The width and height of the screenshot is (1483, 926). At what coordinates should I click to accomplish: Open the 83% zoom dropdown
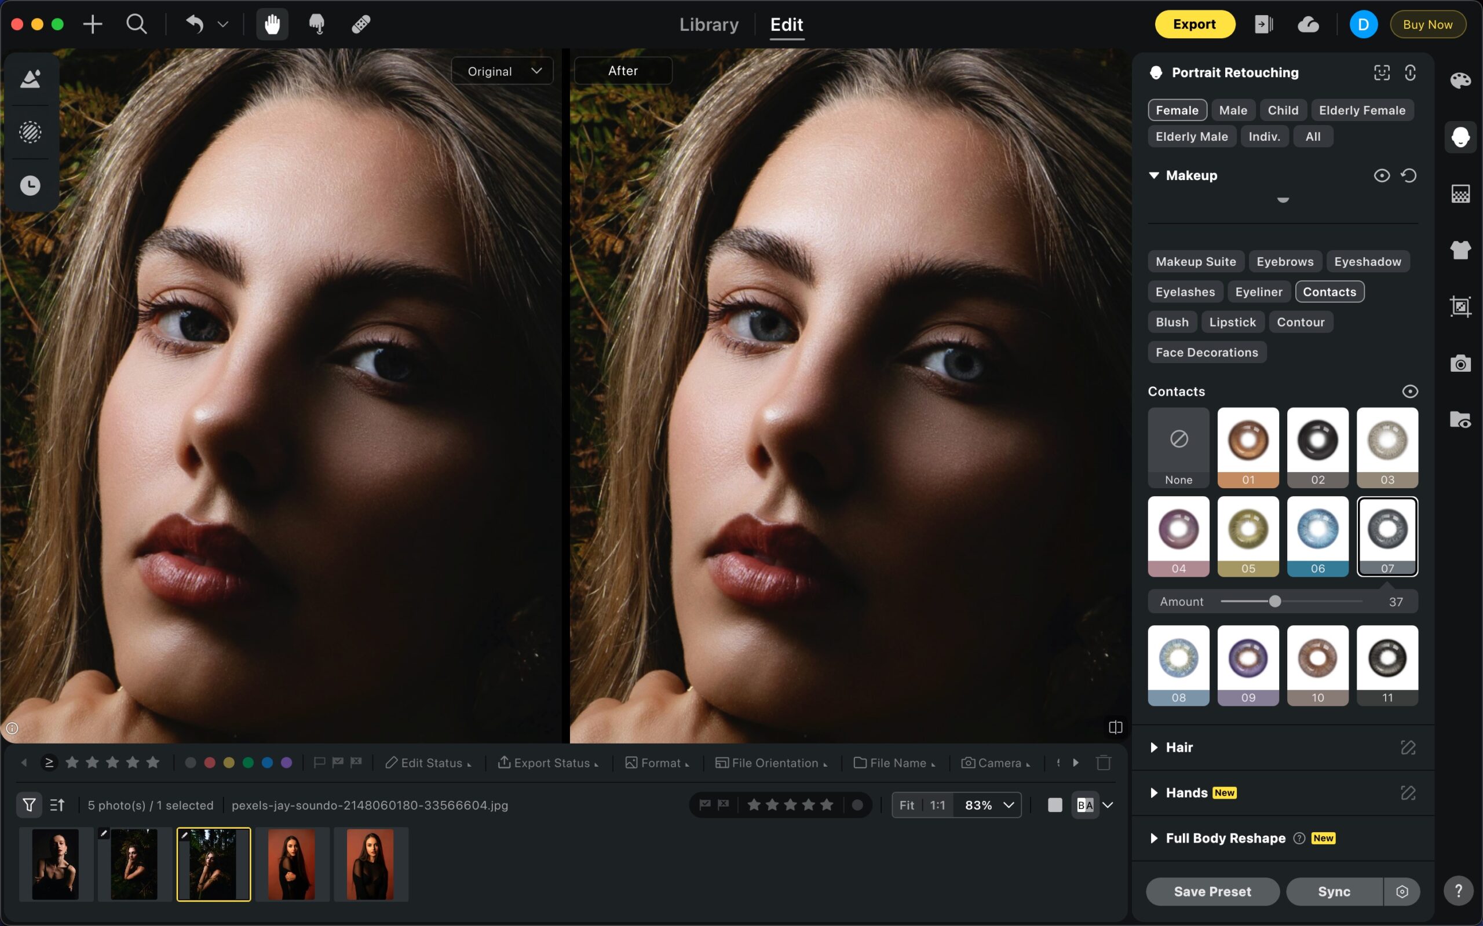click(x=988, y=805)
